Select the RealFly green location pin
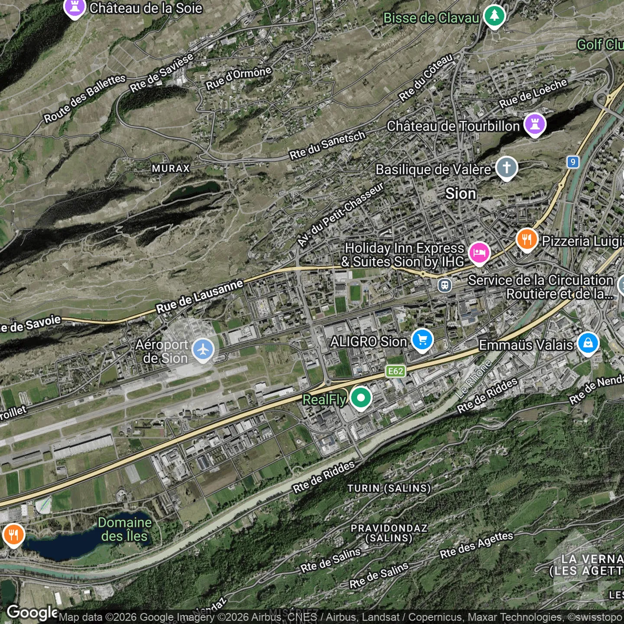The height and width of the screenshot is (624, 624). click(361, 398)
